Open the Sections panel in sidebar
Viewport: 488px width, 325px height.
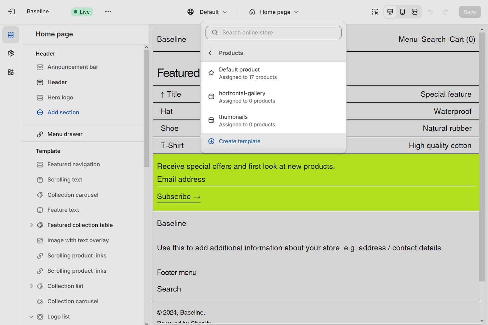point(10,34)
